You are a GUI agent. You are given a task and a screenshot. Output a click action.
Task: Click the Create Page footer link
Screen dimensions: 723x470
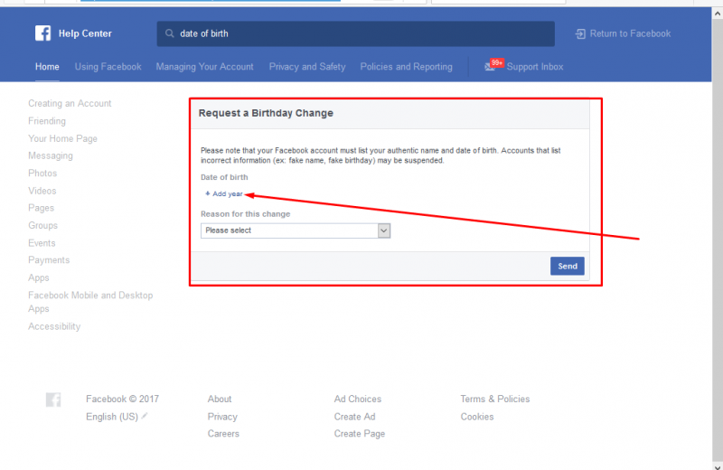coord(360,434)
